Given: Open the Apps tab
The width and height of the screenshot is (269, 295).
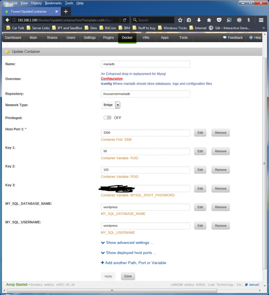Looking at the screenshot, I should 165,38.
